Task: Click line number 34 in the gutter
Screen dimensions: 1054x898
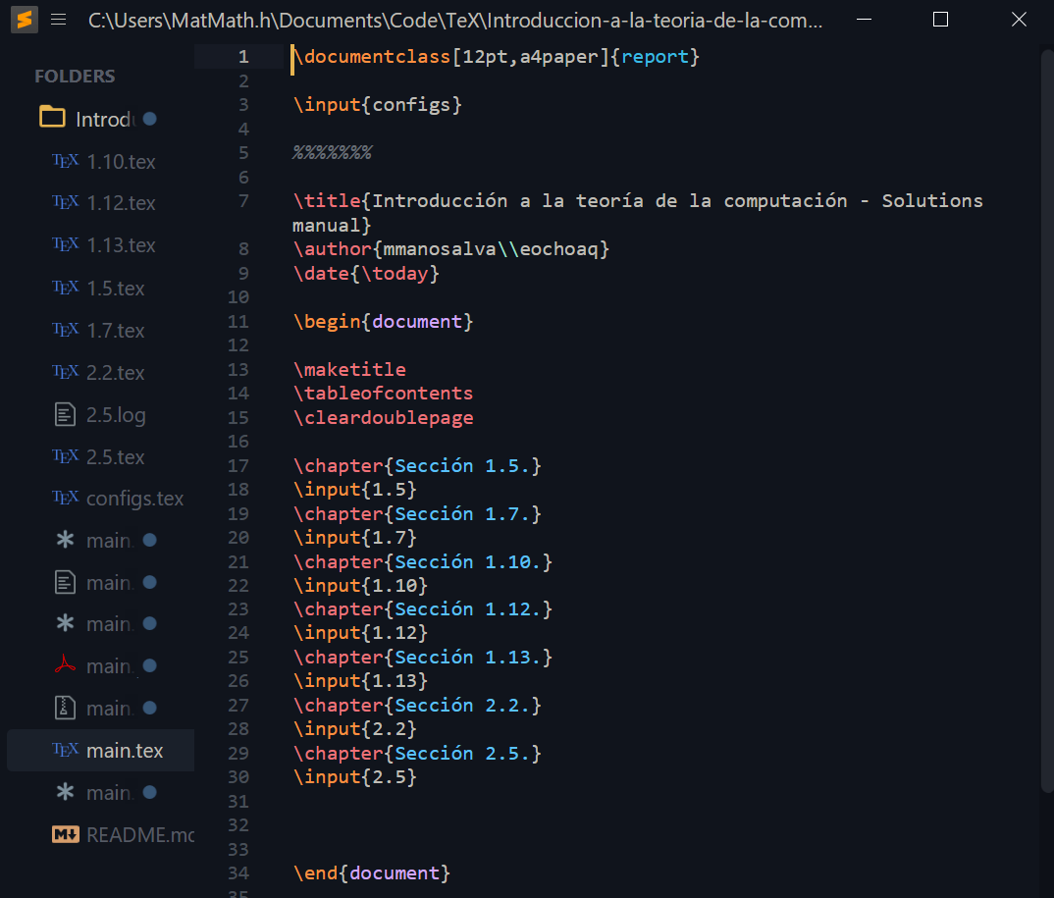Action: click(237, 872)
